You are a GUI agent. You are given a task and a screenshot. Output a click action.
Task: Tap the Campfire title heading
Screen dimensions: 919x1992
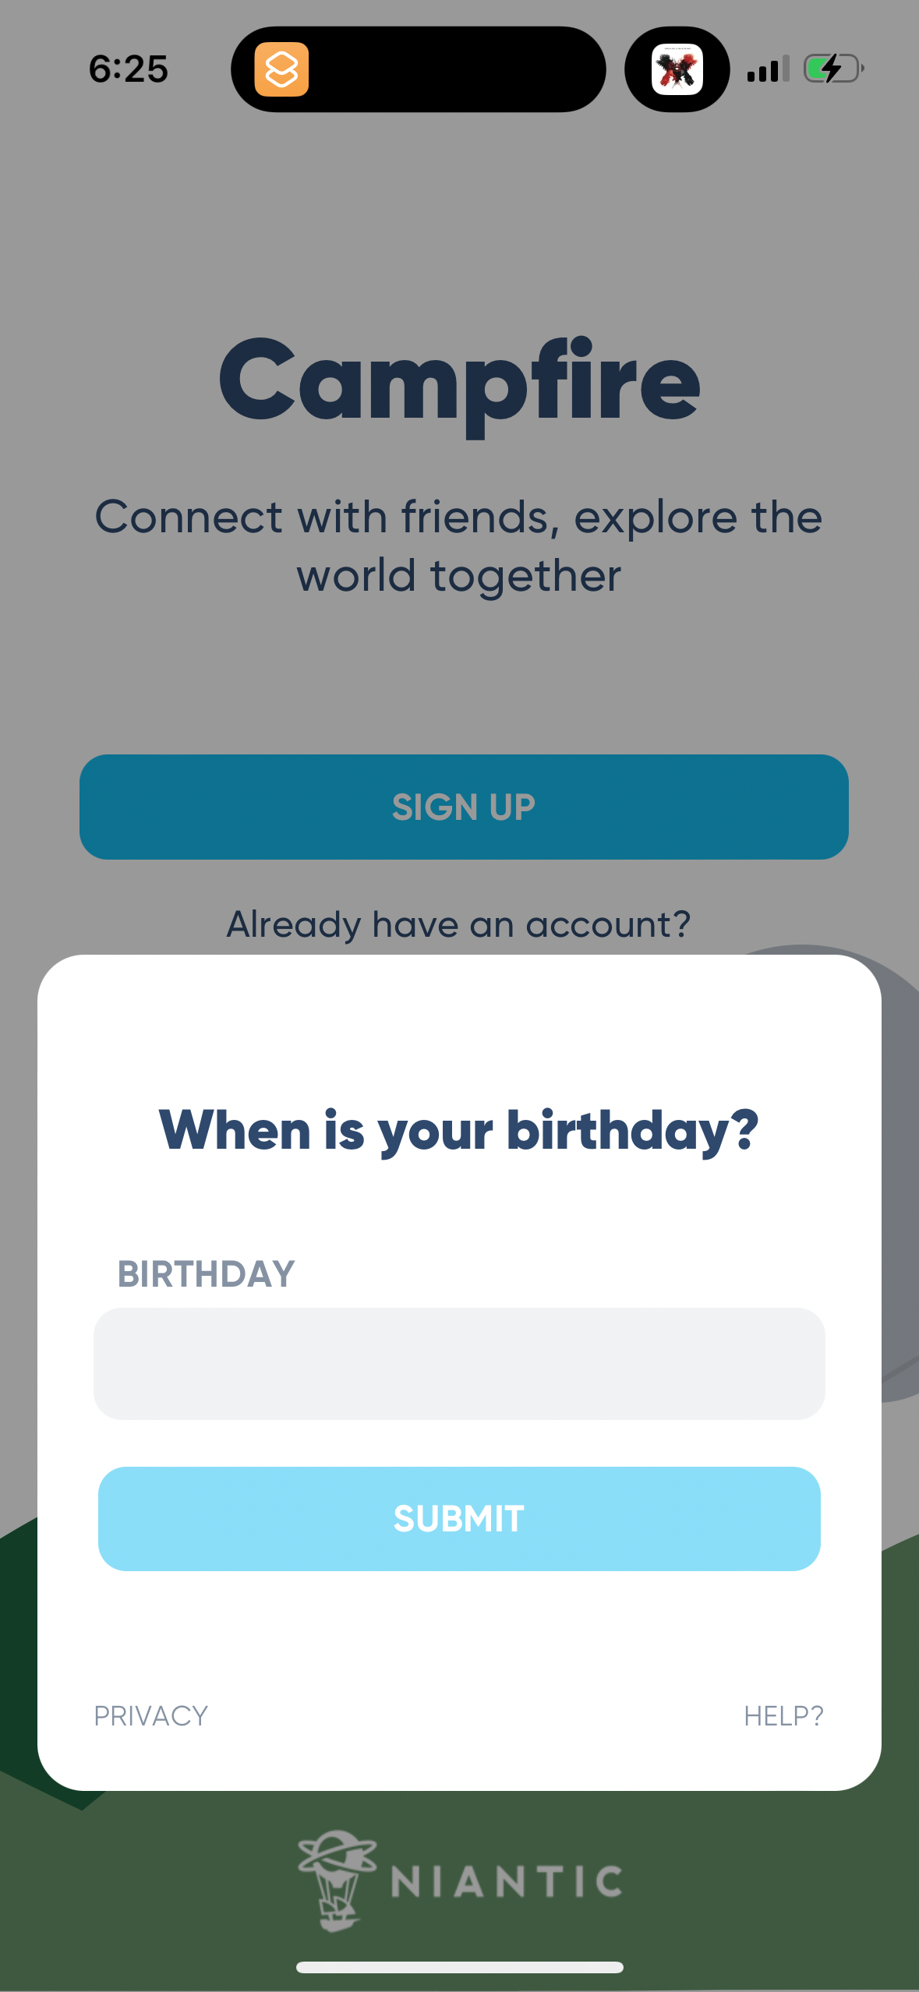click(x=459, y=382)
